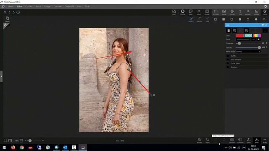Open the Blend Mode dropdown
Viewport: 269px width, 151px height.
pos(248,51)
